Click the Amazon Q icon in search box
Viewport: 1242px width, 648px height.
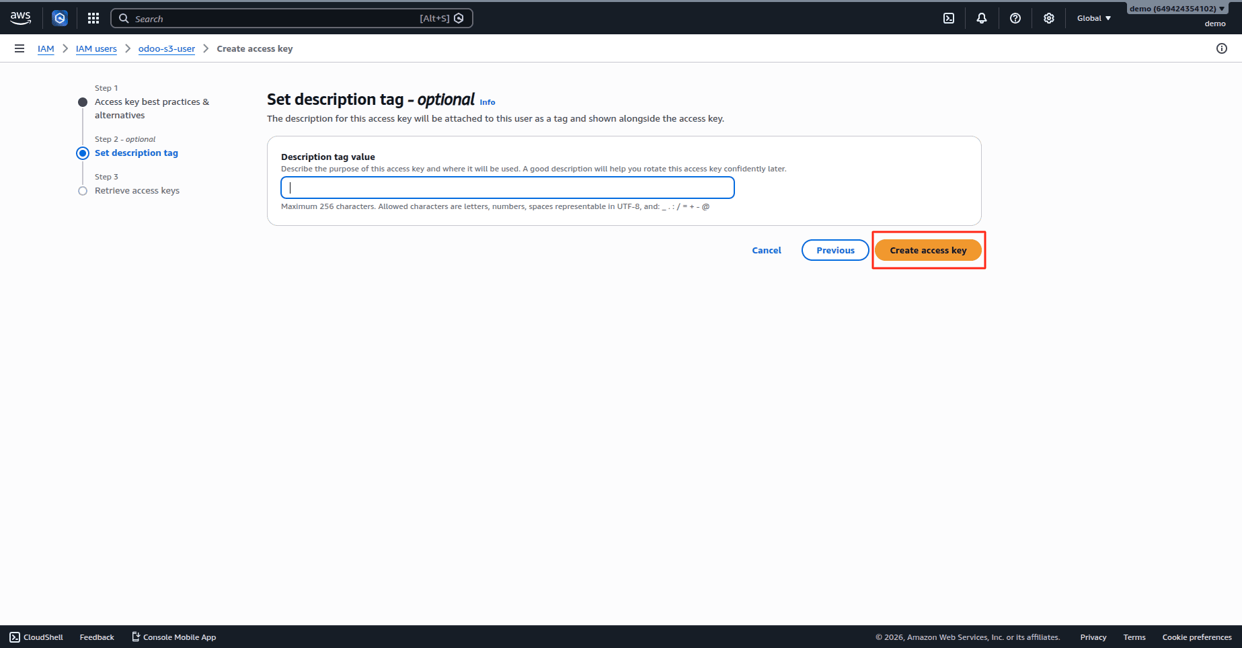(459, 19)
